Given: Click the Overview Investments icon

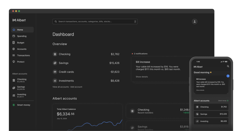Looking at the screenshot, I should point(55,81).
